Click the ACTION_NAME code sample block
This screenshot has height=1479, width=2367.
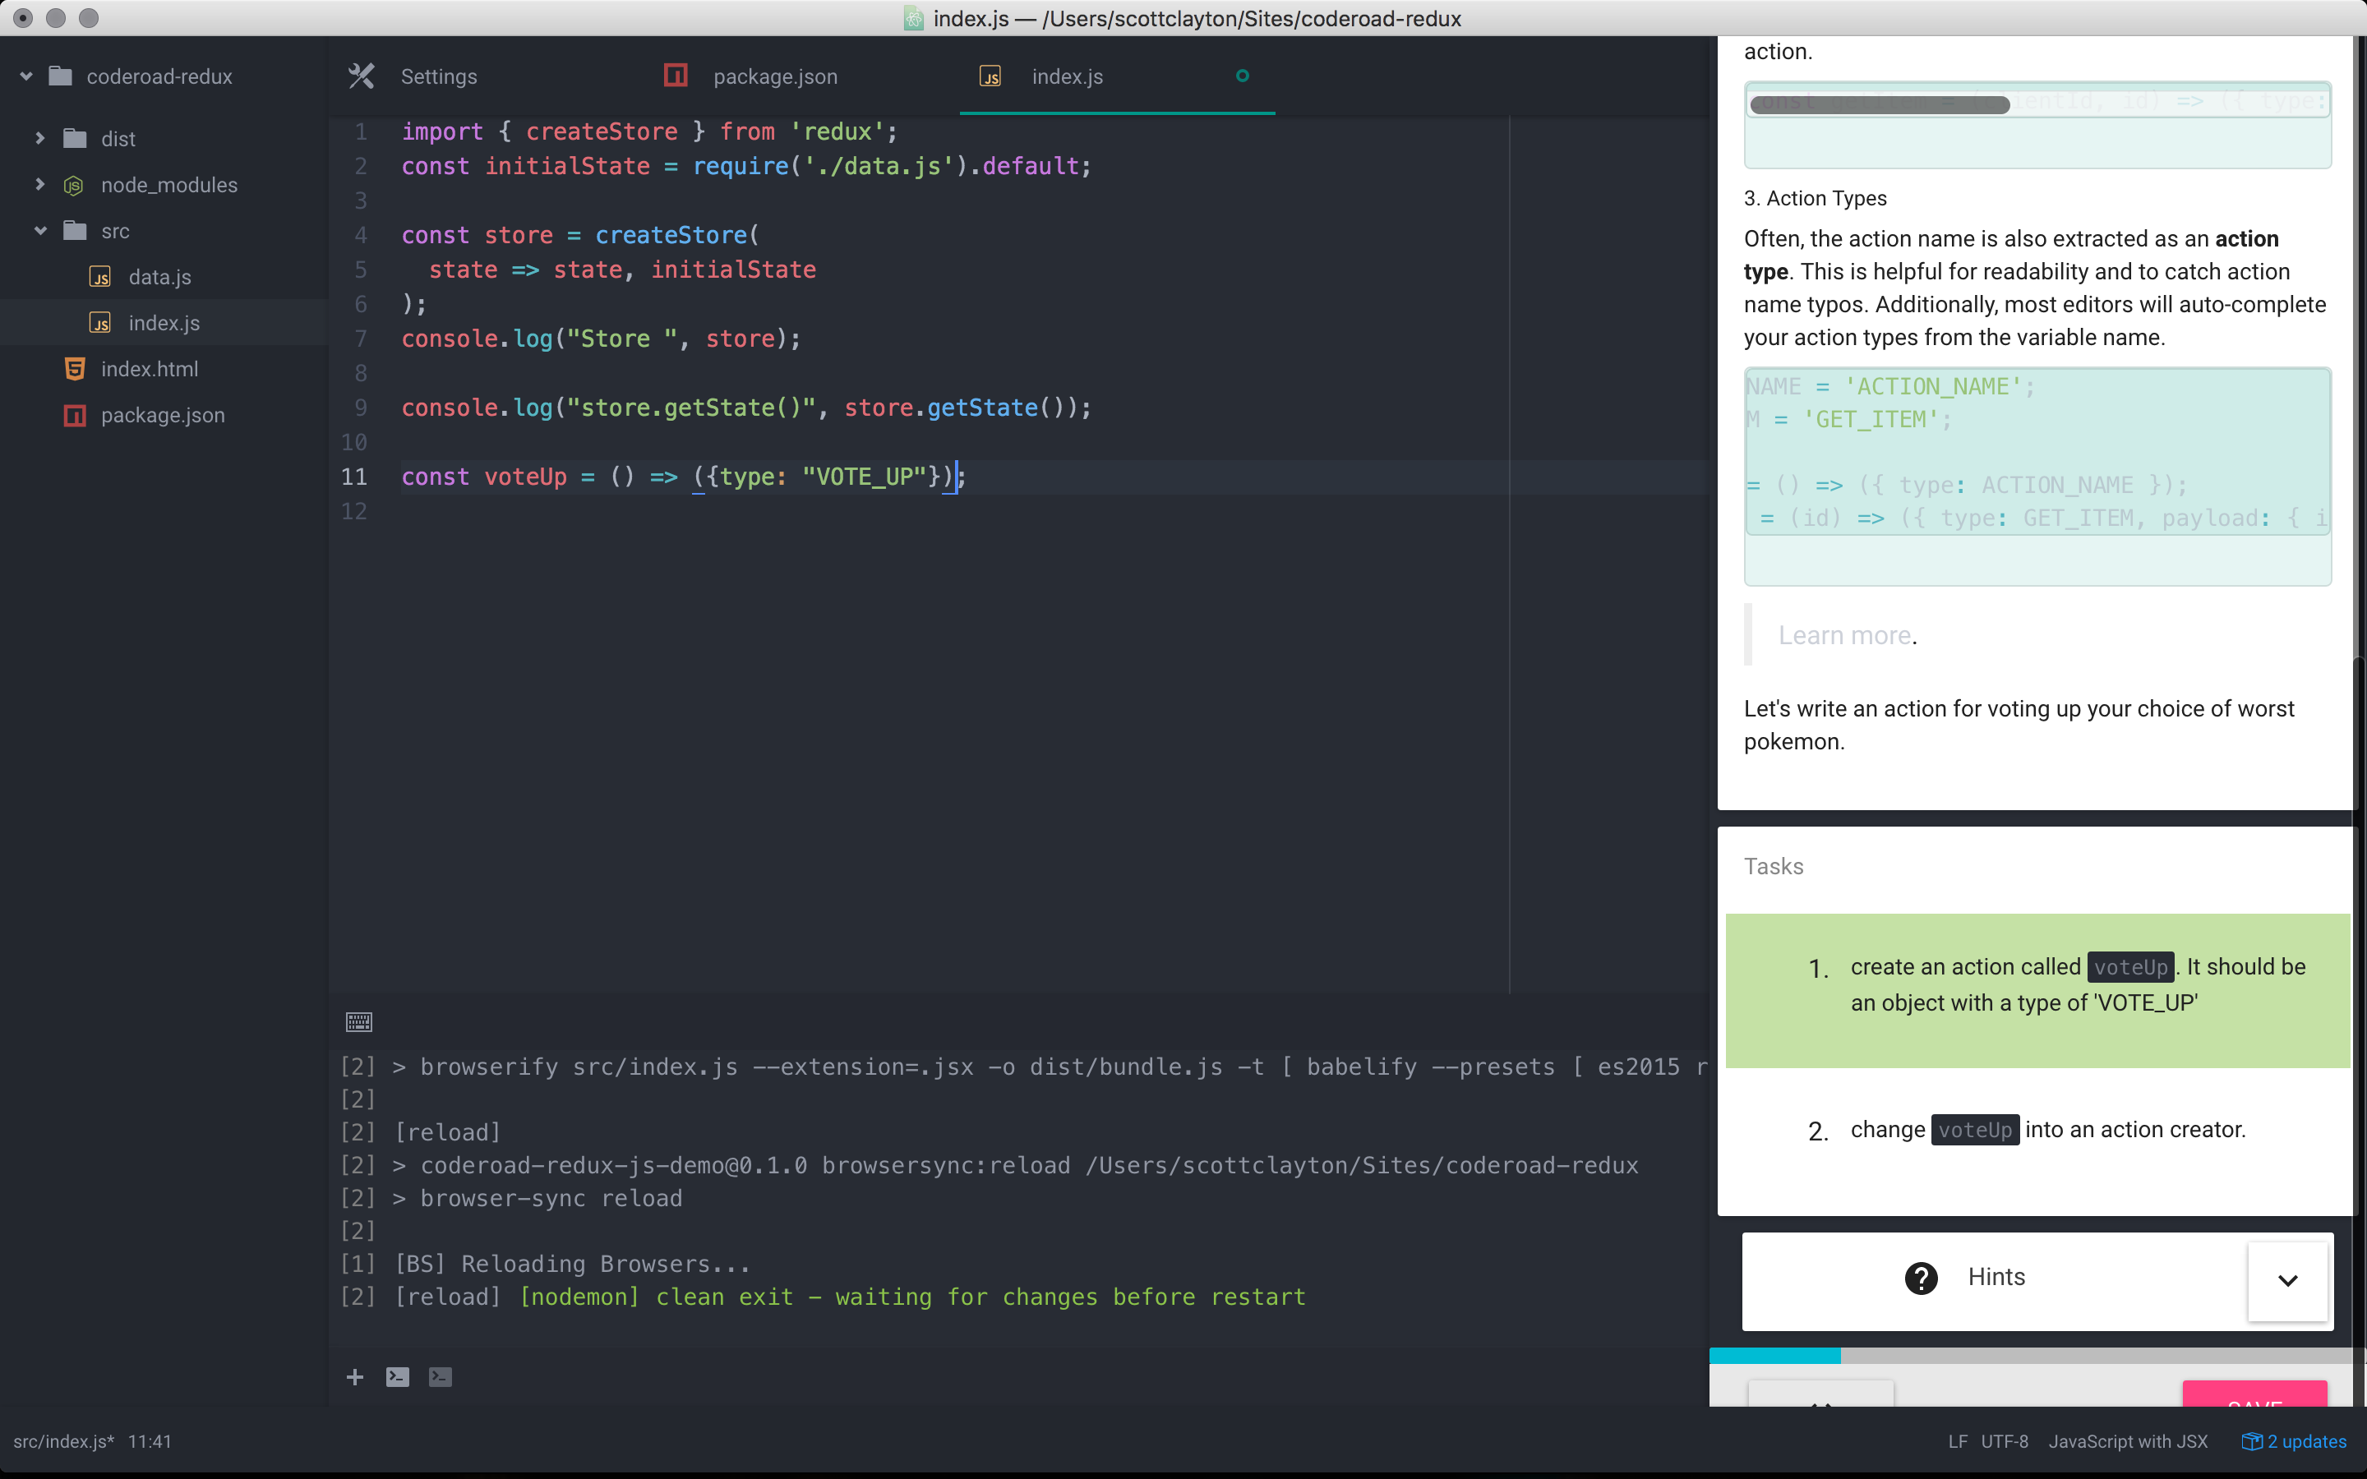click(x=2037, y=477)
